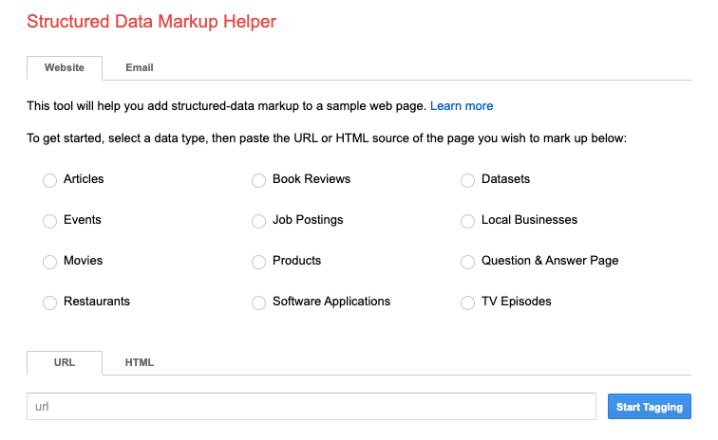
Task: Click the Structured Data Markup Helper title
Action: [x=152, y=22]
